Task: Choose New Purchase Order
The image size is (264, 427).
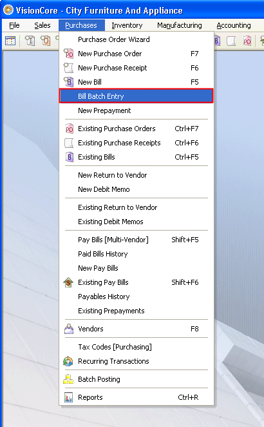Action: click(x=137, y=54)
